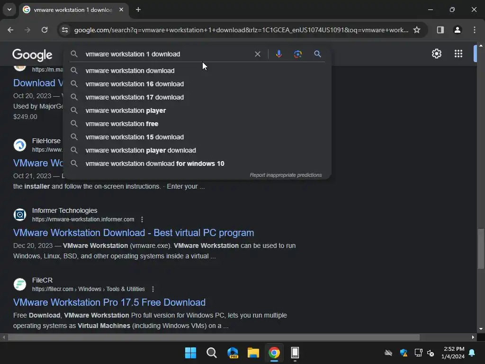
Task: Click the scroll-down arrow of vertical scrollbar
Action: click(x=481, y=329)
